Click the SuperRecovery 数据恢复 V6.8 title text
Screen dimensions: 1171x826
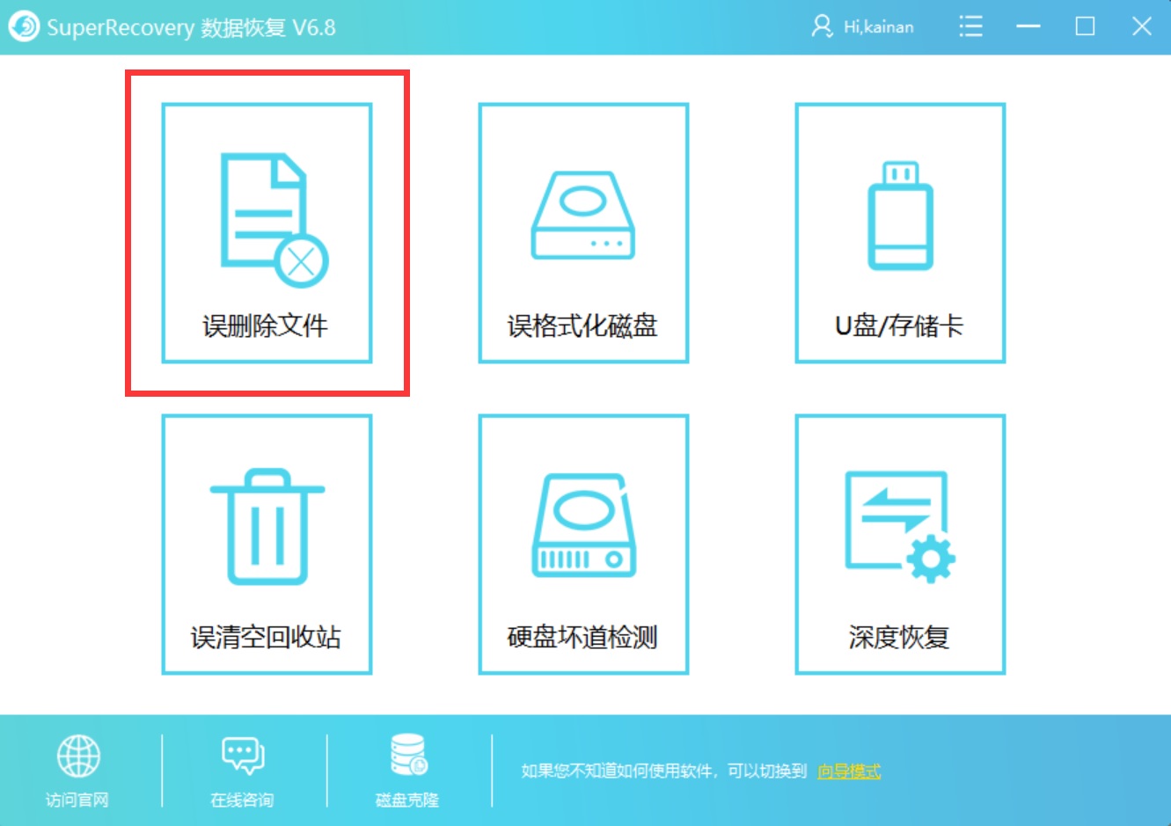pyautogui.click(x=191, y=27)
